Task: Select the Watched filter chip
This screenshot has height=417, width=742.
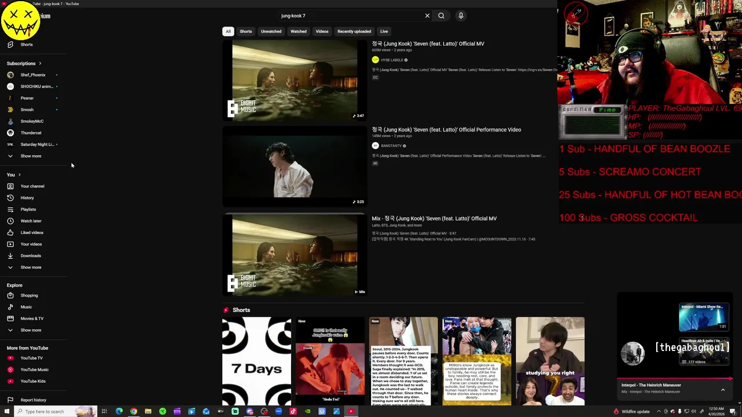Action: click(x=299, y=31)
